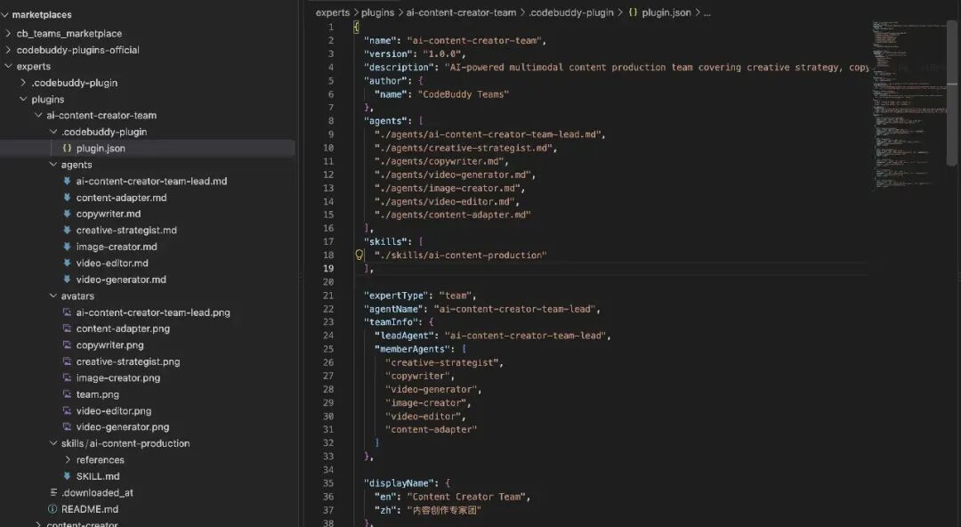Viewport: 961px width, 527px height.
Task: Click "Content Creator Team" value on line 36
Action: click(x=466, y=497)
